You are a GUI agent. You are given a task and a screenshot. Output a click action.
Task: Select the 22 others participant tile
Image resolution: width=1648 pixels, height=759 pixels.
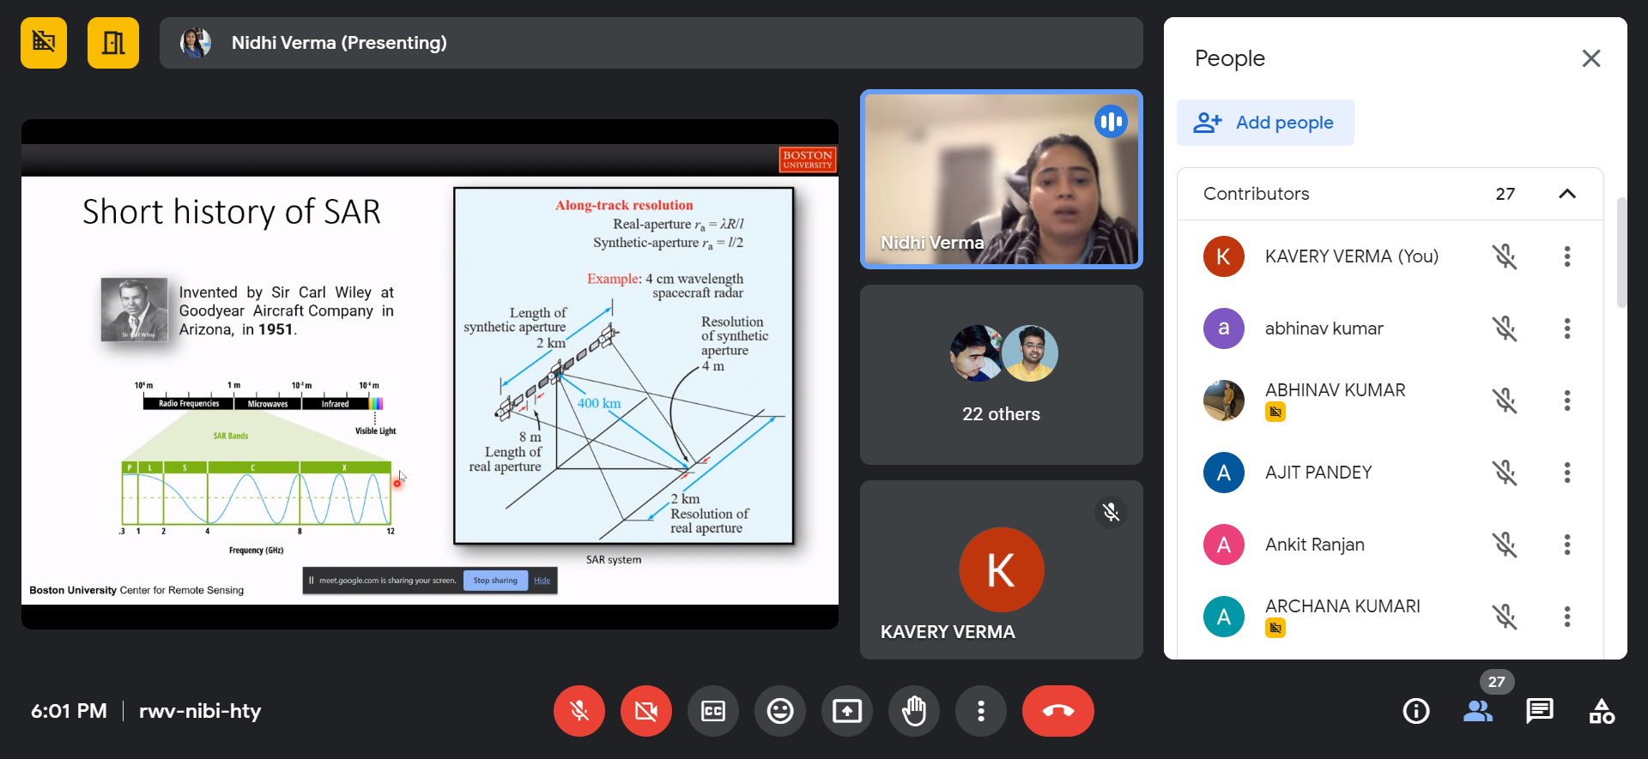click(x=1001, y=375)
